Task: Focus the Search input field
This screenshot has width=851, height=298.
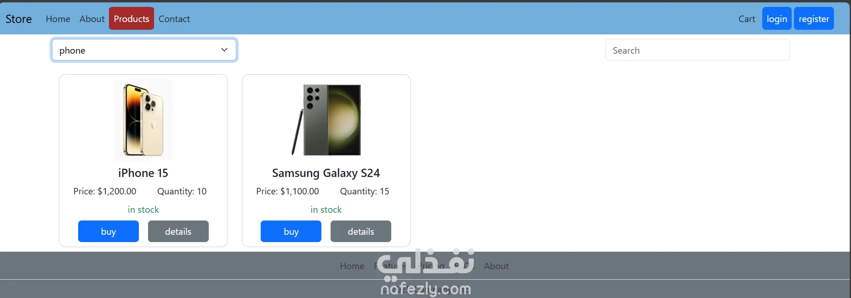Action: click(x=697, y=50)
